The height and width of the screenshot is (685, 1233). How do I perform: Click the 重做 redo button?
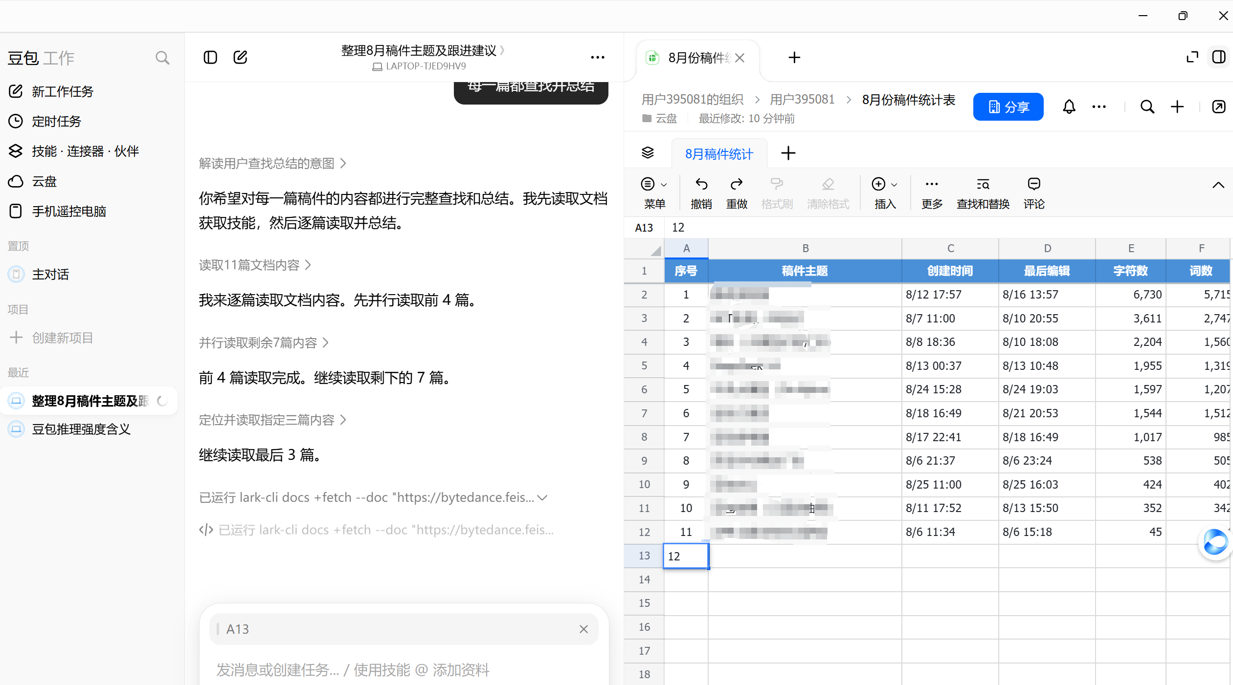point(737,193)
